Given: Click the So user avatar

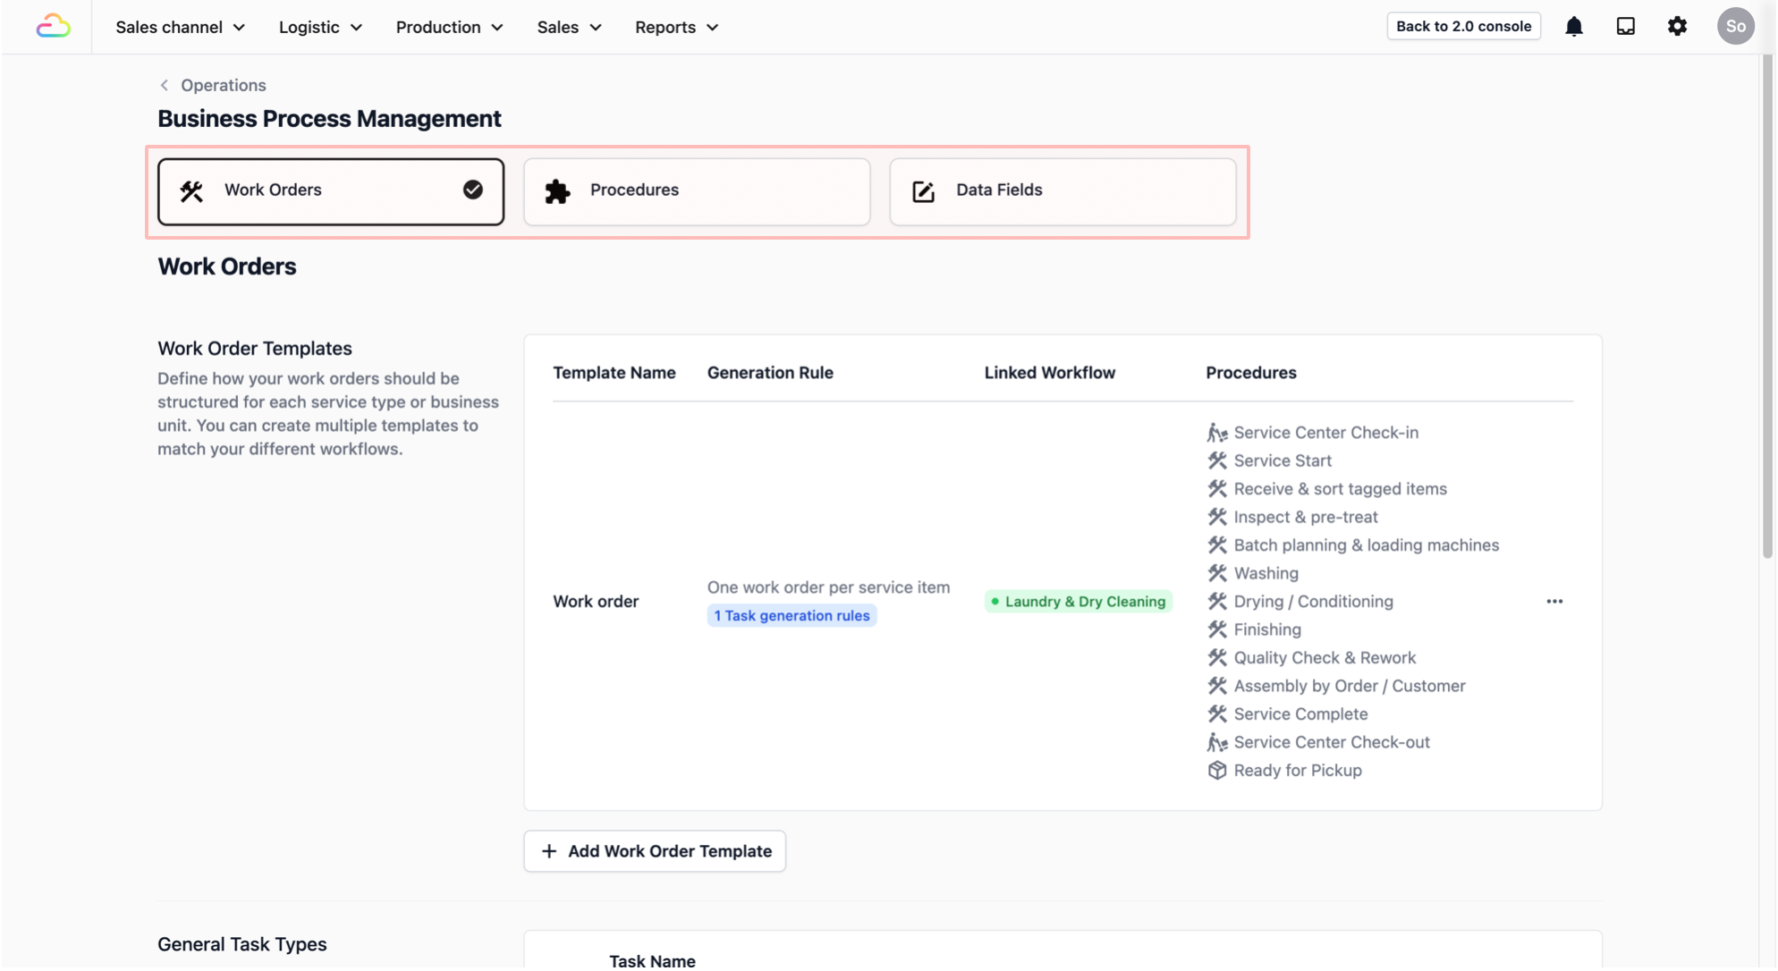Looking at the screenshot, I should click(1735, 27).
